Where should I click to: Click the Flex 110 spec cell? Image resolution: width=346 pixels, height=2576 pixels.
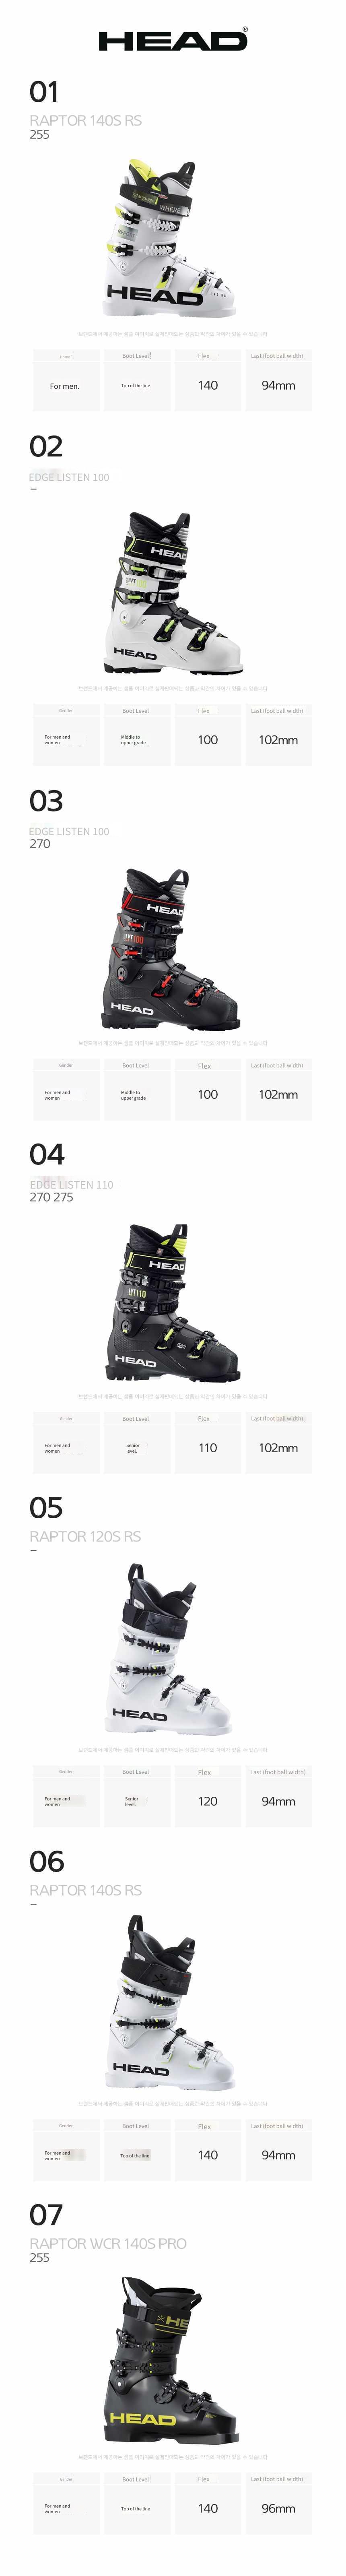coord(207,1442)
